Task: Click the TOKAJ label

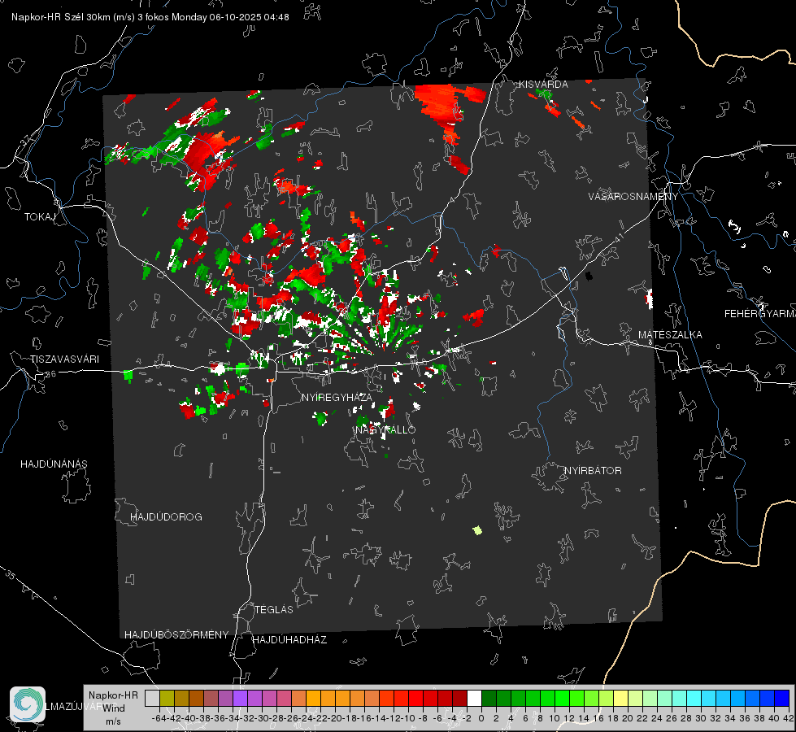Action: coord(40,217)
